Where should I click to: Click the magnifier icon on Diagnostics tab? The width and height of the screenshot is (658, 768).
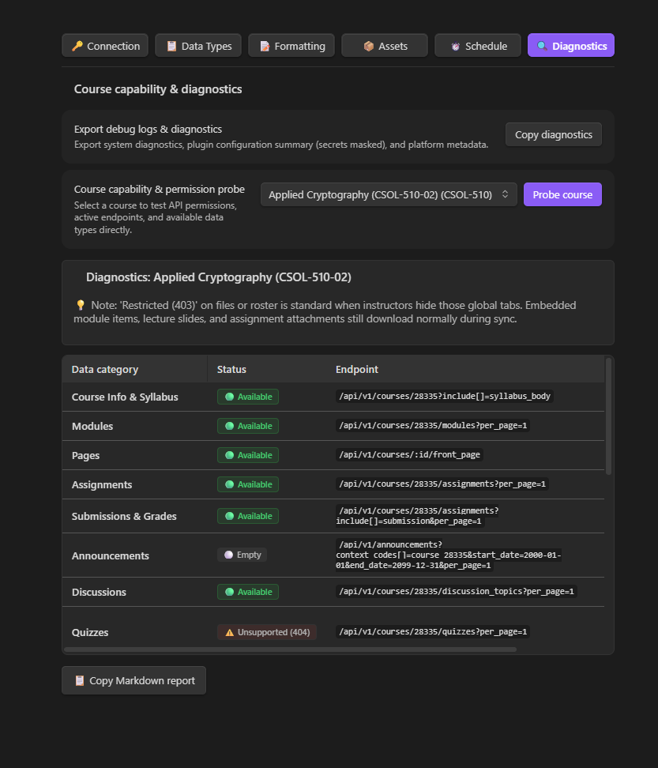[x=542, y=46]
